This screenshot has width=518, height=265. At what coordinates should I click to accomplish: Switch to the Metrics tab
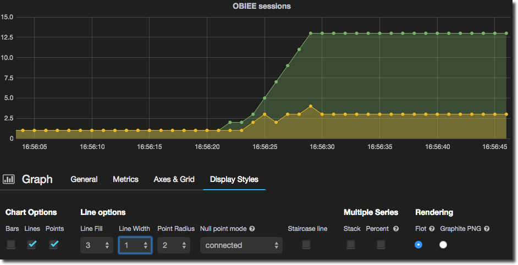(x=125, y=179)
